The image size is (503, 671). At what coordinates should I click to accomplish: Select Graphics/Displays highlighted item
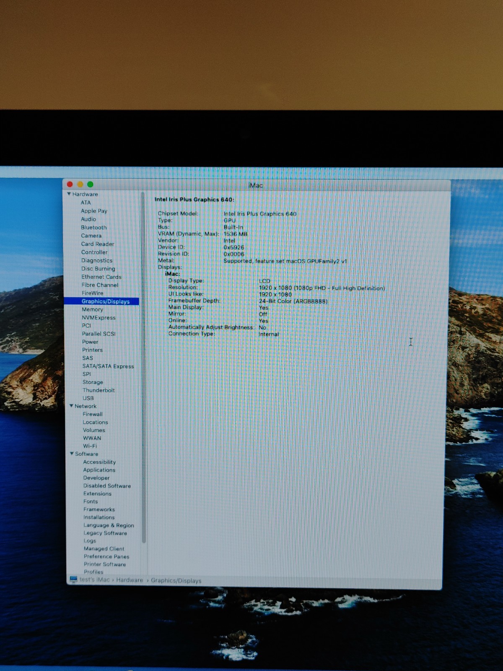coord(105,301)
